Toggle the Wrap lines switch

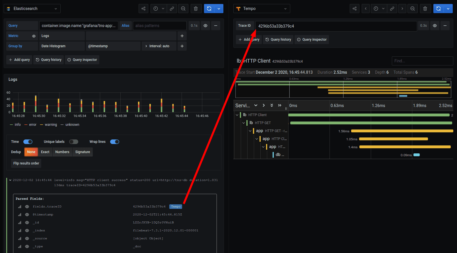coord(115,142)
